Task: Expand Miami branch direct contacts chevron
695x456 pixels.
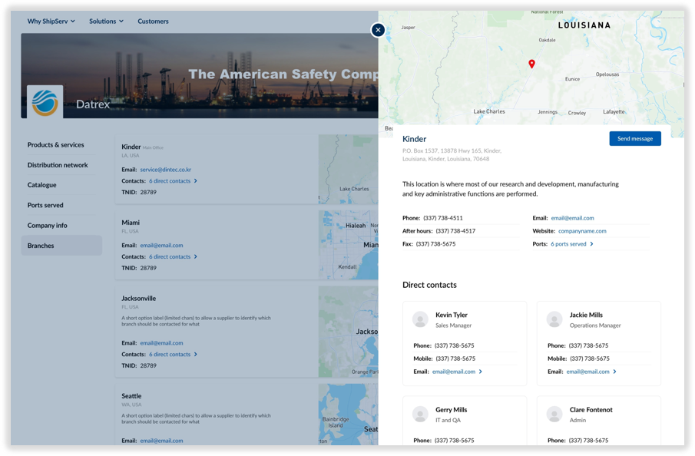Action: pos(196,256)
